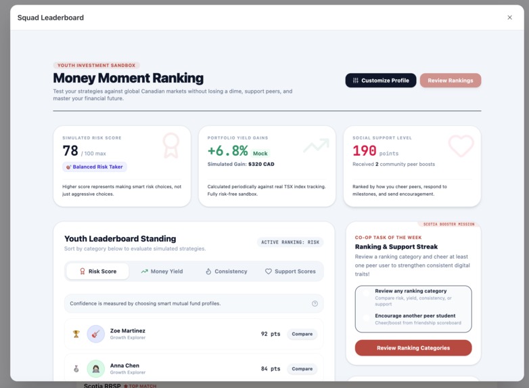This screenshot has width=529, height=388.
Task: Click the Review Rankings button
Action: click(450, 81)
